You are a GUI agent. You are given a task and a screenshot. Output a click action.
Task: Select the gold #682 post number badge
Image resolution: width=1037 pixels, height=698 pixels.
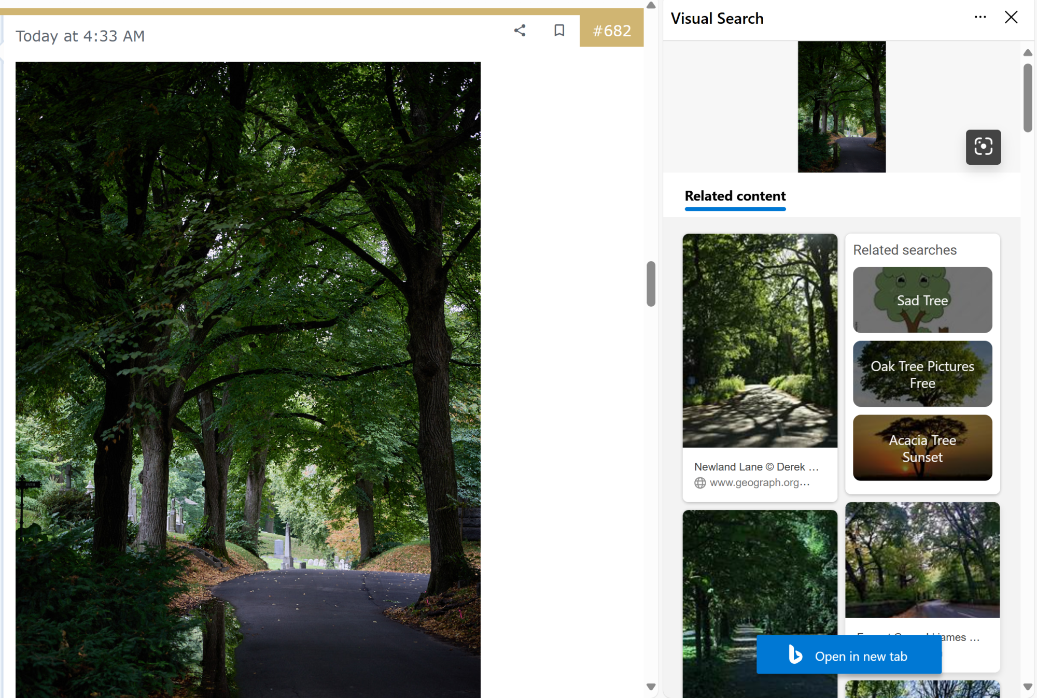coord(612,31)
